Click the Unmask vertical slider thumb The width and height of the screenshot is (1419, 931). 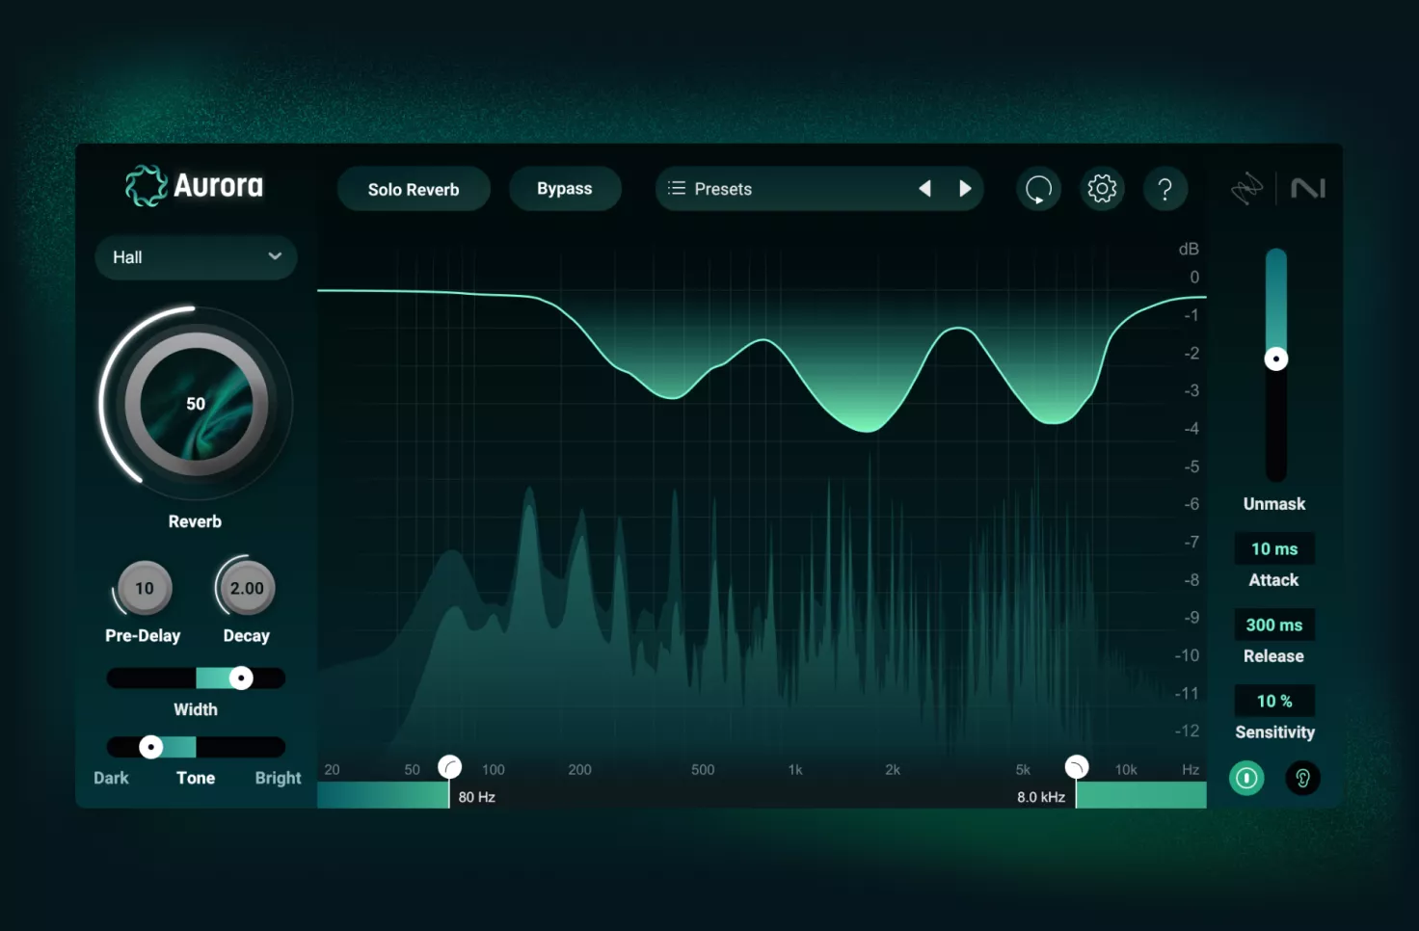pyautogui.click(x=1275, y=358)
